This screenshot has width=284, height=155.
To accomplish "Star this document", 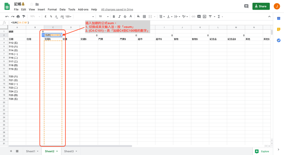I will (x=31, y=4).
